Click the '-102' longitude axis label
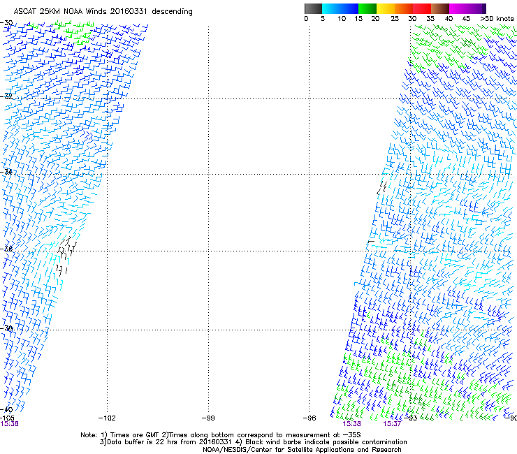Image resolution: width=517 pixels, height=454 pixels. pos(107,418)
